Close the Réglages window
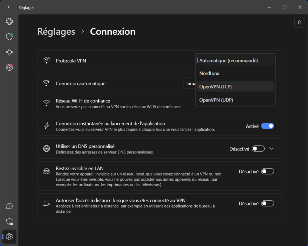This screenshot has height=246, width=308. 300,7
